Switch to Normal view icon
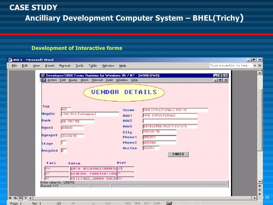 10,198
